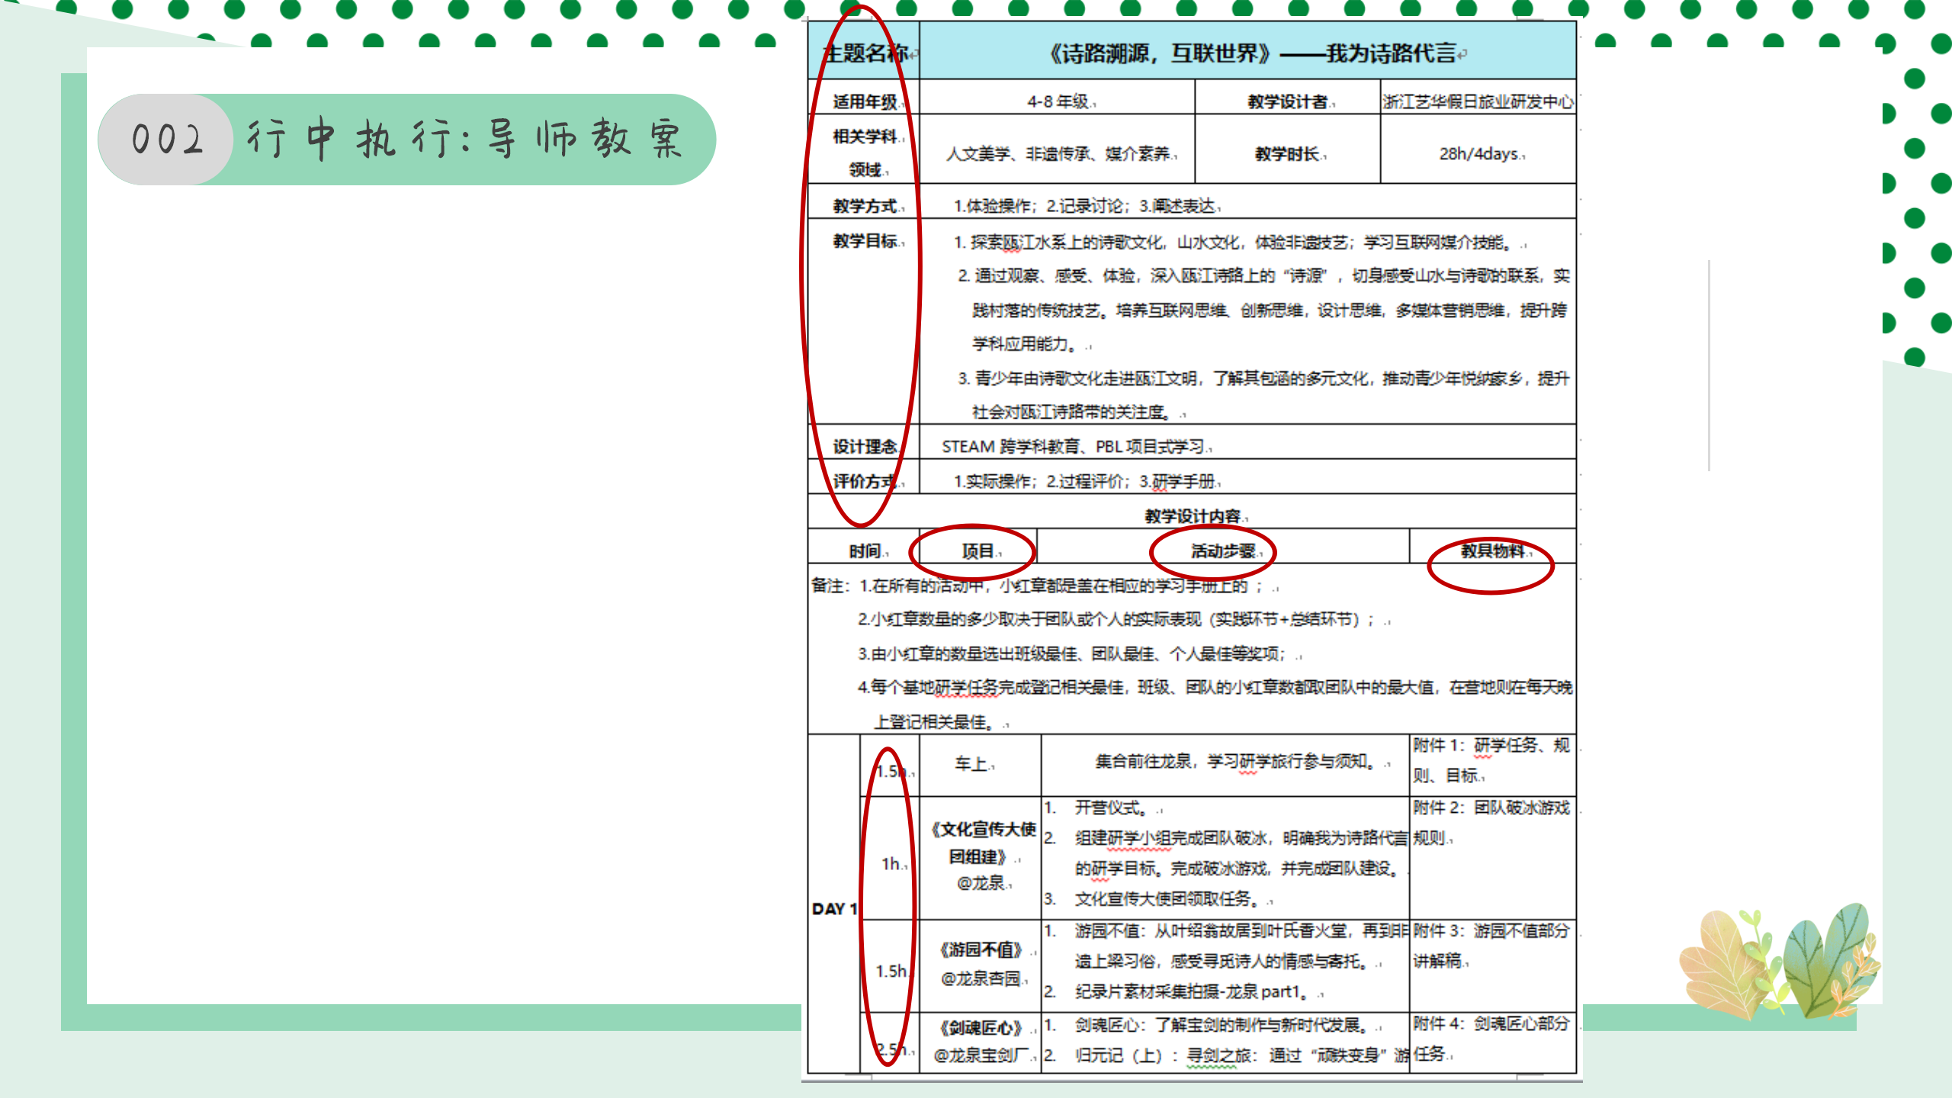Screen dimensions: 1952x1098
Task: Click the circled 项目 column header
Action: (978, 551)
